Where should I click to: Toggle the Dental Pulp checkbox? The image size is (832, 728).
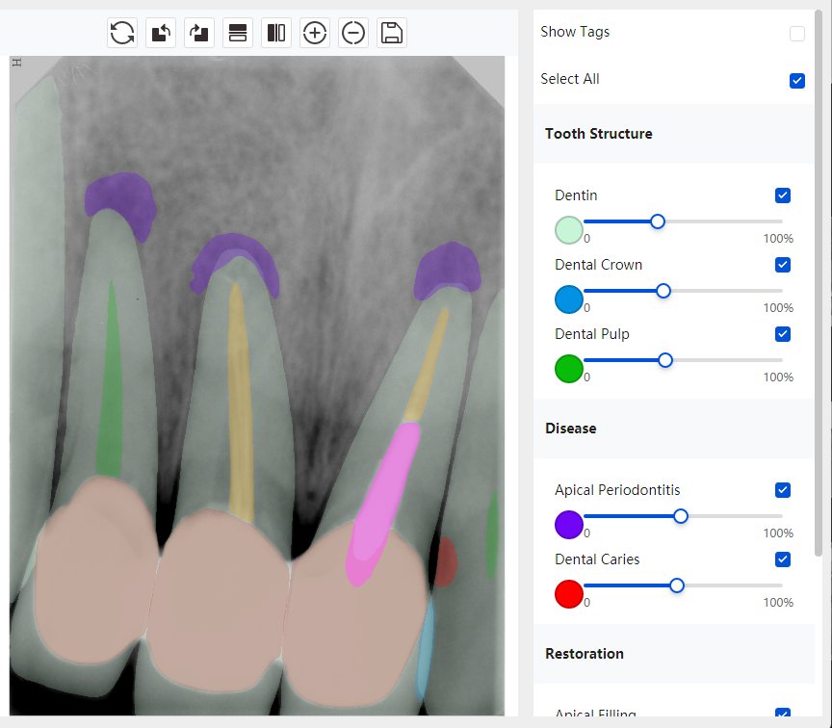(782, 334)
